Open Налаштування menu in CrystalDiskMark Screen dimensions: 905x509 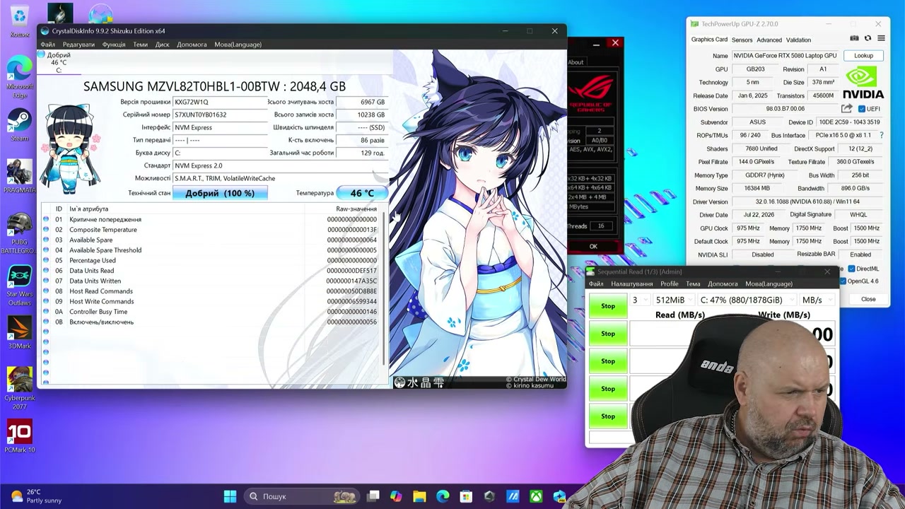tap(632, 284)
